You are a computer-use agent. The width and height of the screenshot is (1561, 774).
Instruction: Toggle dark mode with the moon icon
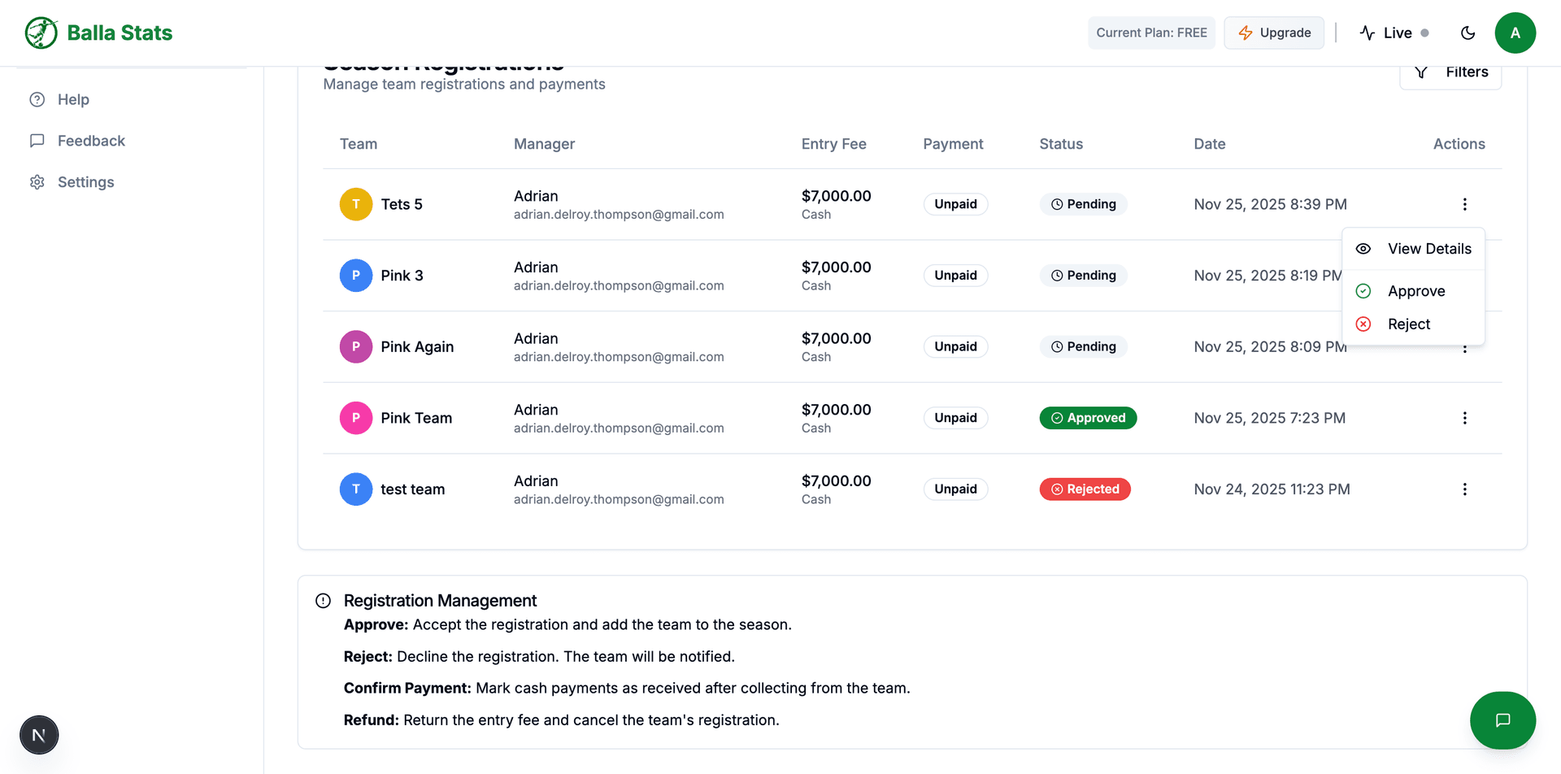tap(1468, 33)
